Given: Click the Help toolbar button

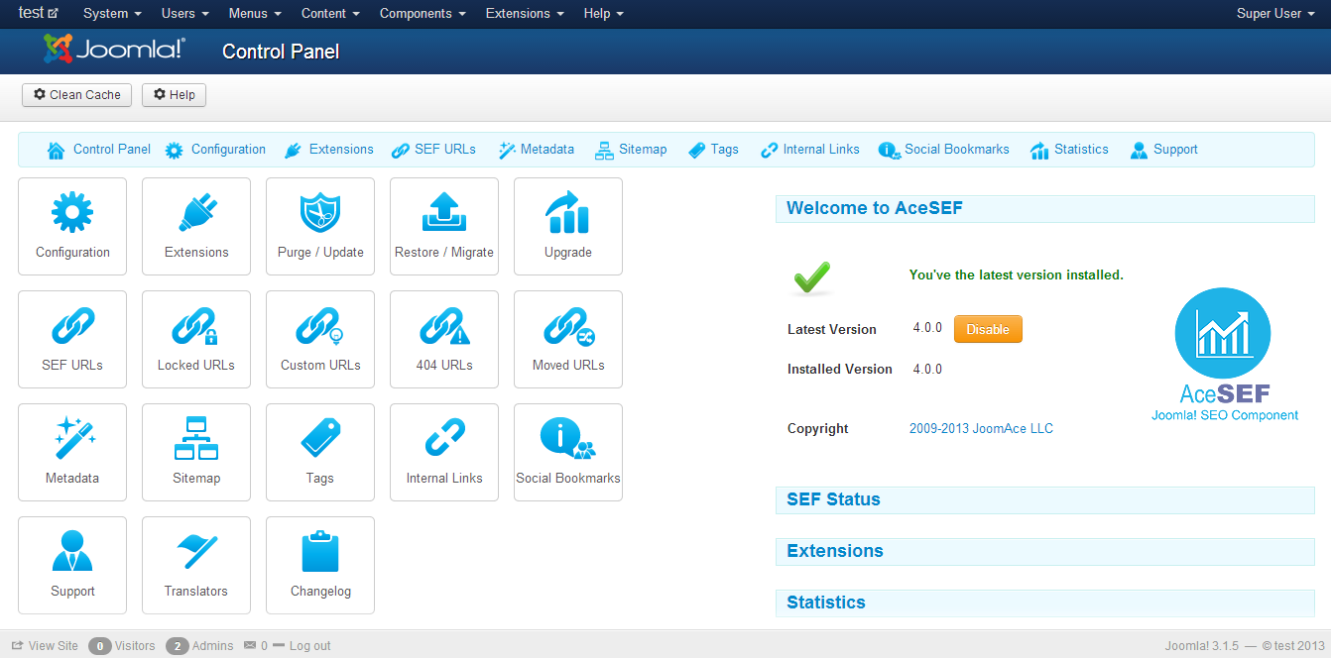Looking at the screenshot, I should pyautogui.click(x=174, y=95).
